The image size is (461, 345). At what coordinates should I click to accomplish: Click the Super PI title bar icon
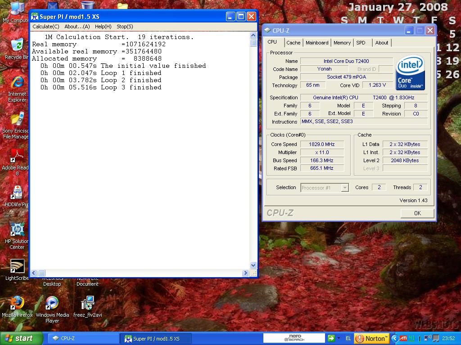[35, 17]
